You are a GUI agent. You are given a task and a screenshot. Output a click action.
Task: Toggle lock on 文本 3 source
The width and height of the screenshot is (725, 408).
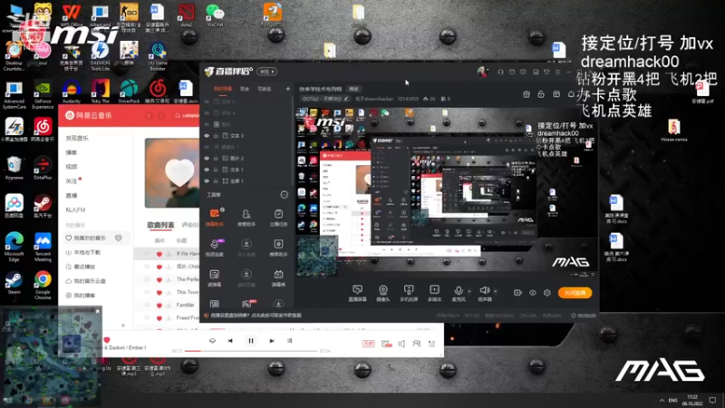pos(216,135)
